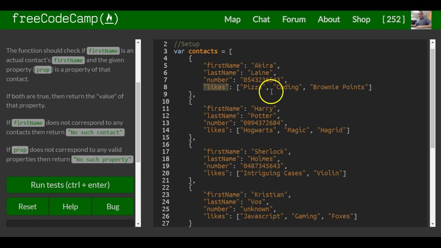Click instructions panel scroll-down arrow

point(138,224)
